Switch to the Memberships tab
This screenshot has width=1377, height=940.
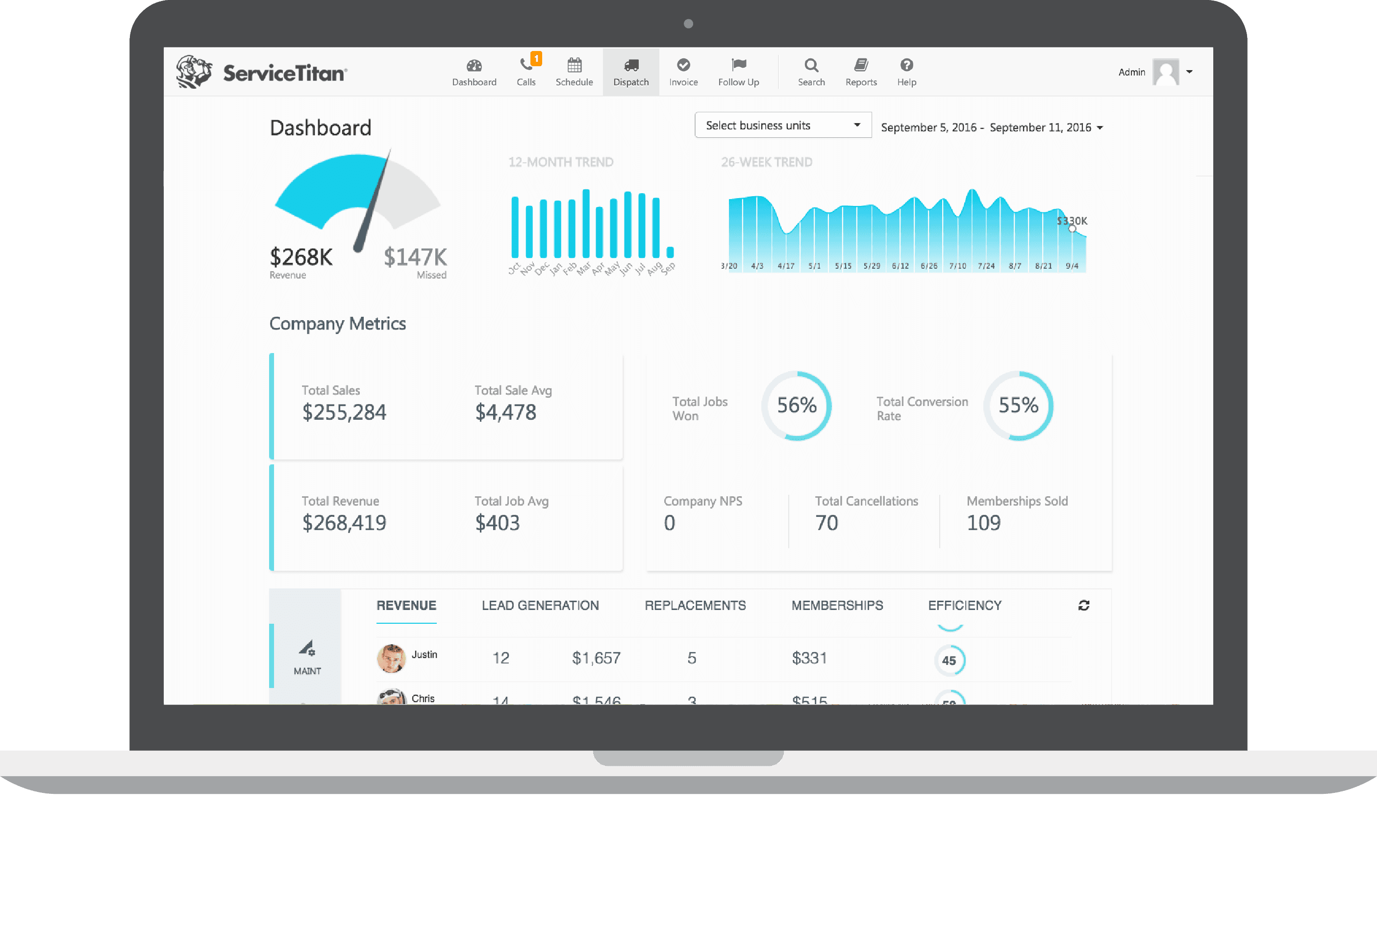[x=837, y=605]
